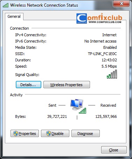Click the green signal bars below computers icon

tap(83, 111)
